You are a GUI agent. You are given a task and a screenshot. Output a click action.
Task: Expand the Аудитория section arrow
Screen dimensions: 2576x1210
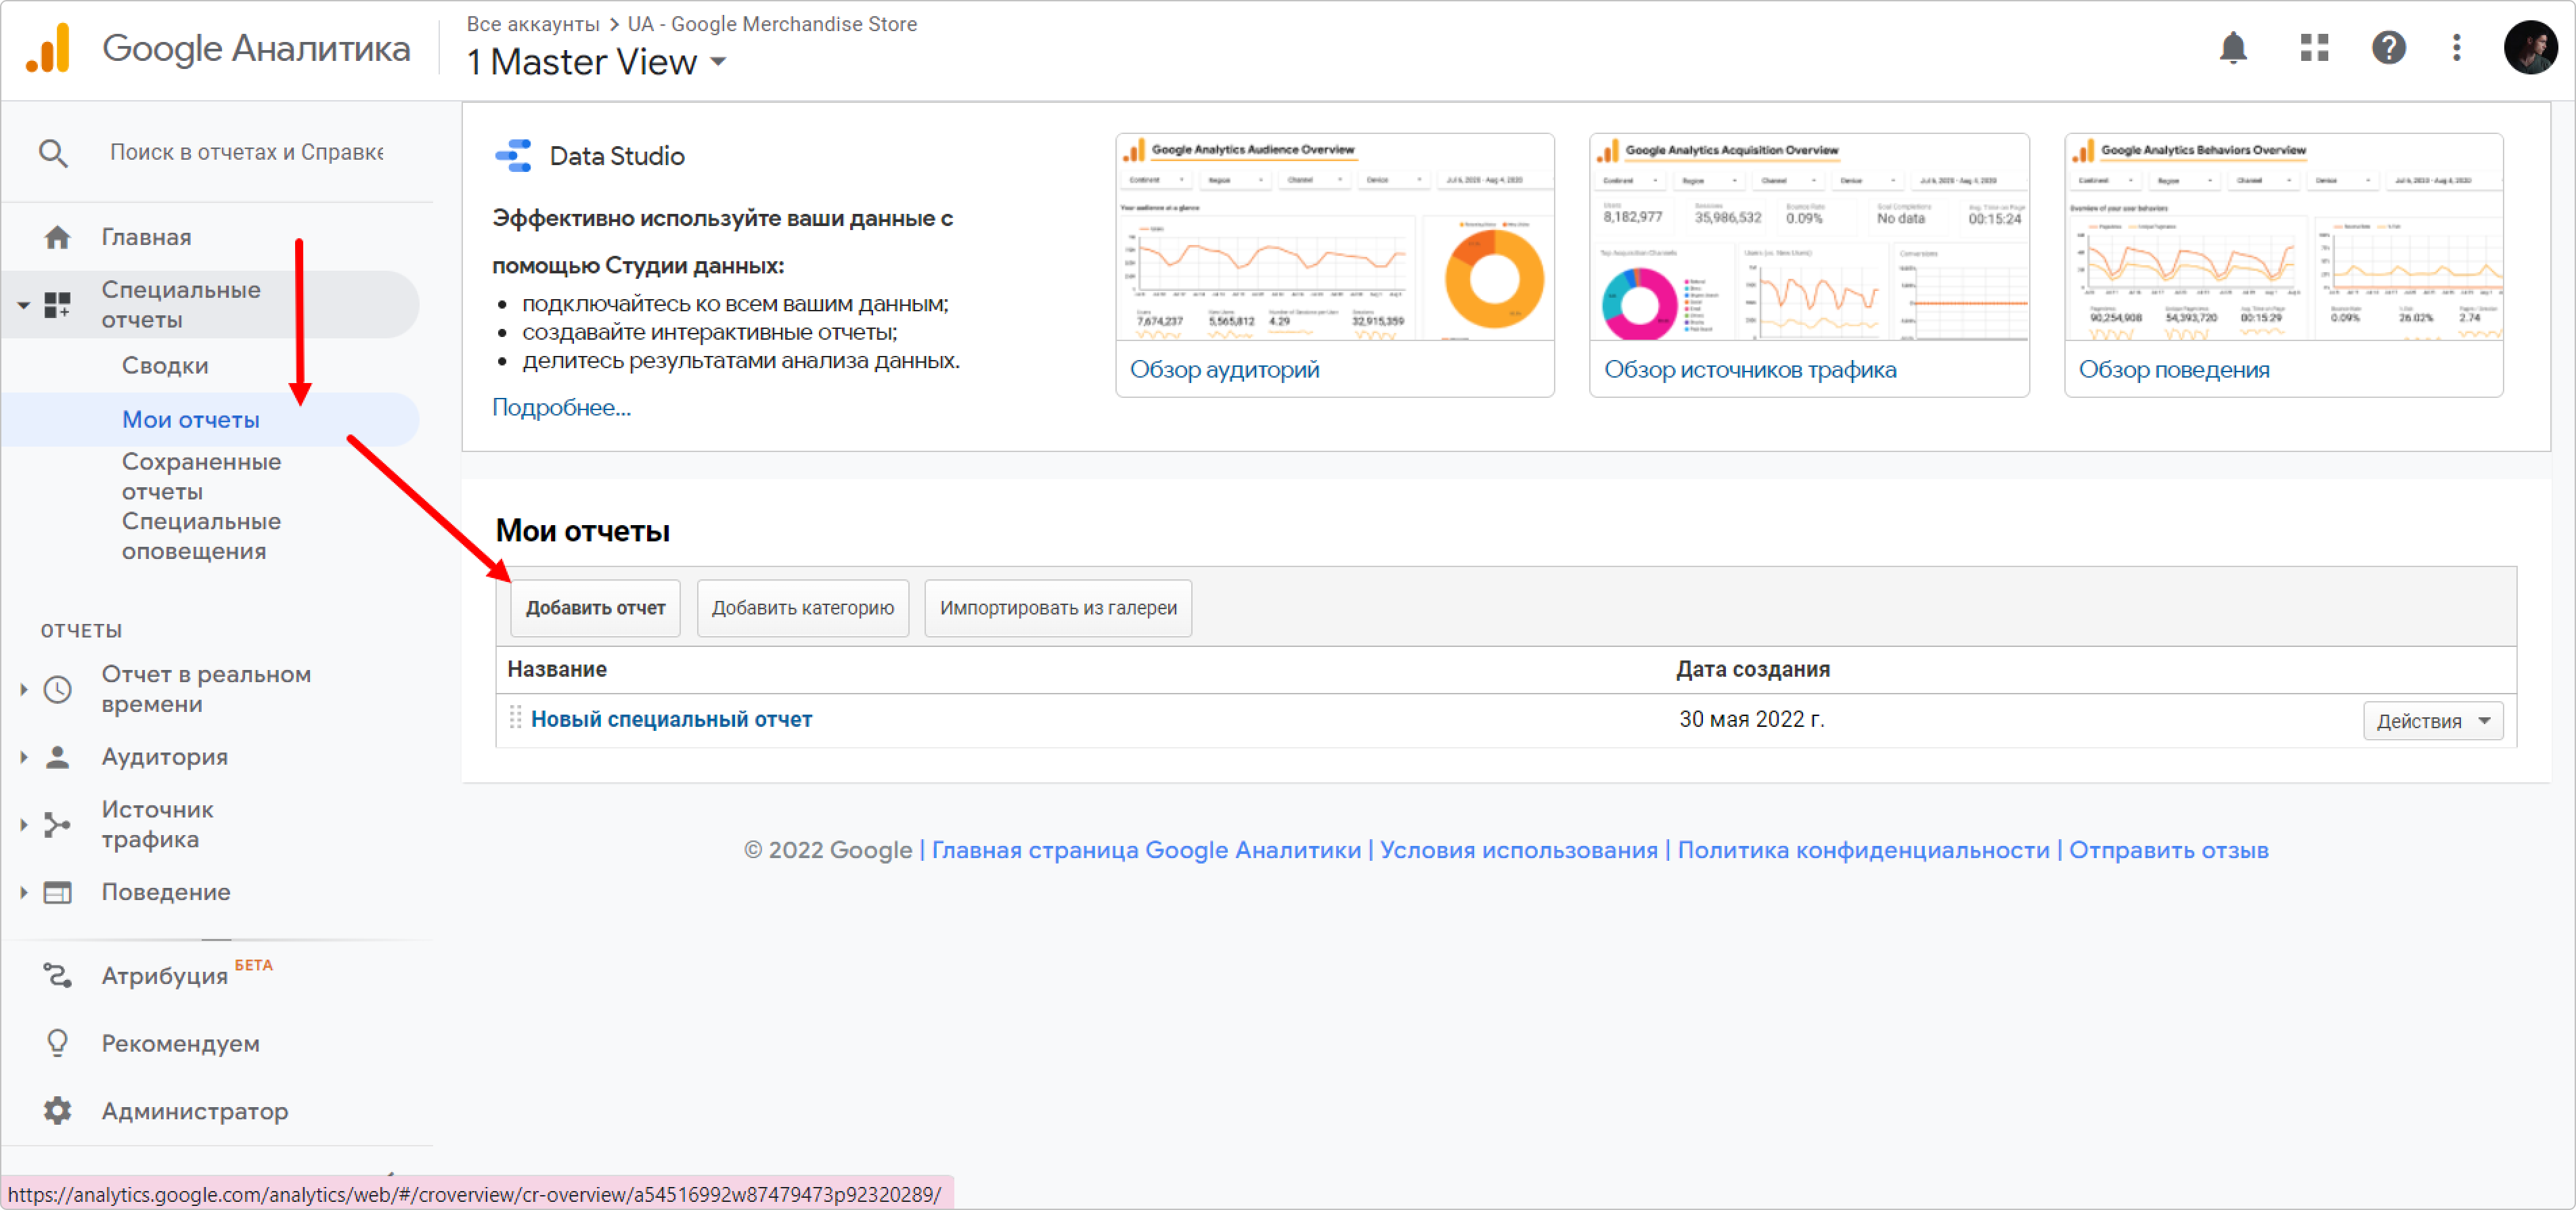[23, 757]
